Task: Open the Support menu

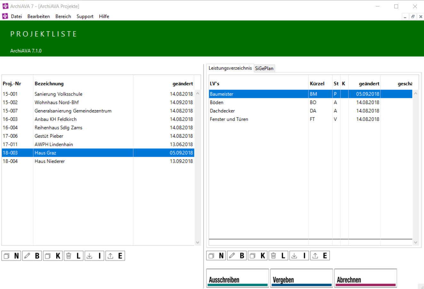Action: tap(85, 16)
